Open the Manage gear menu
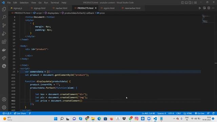217x122 pixels. [4, 107]
